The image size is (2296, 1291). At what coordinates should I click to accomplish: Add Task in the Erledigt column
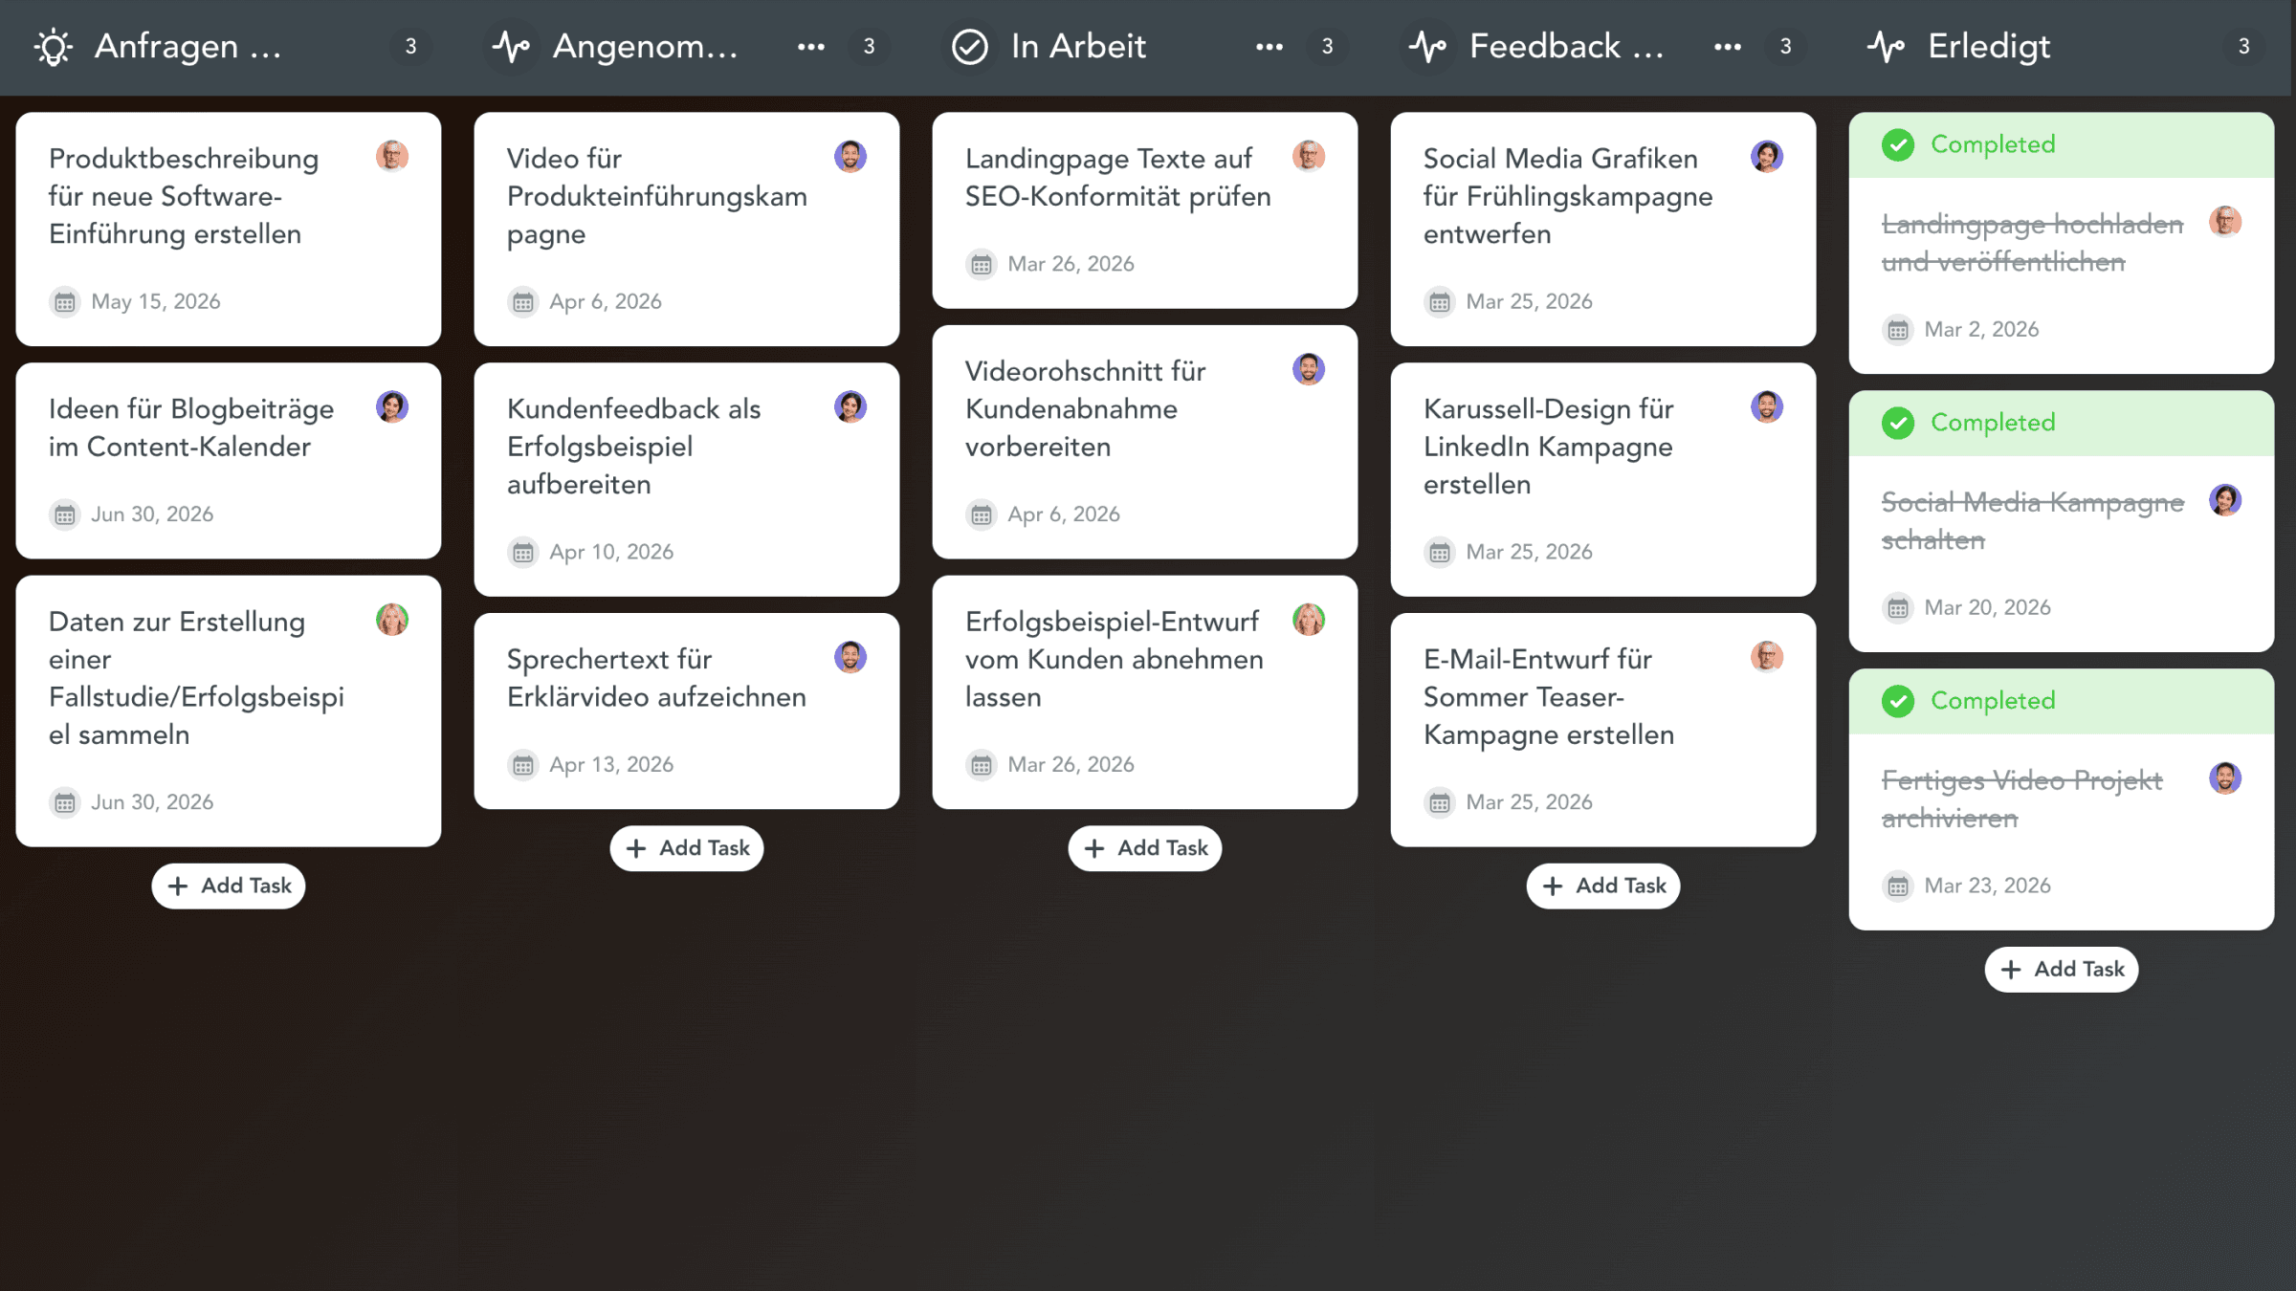tap(2062, 970)
